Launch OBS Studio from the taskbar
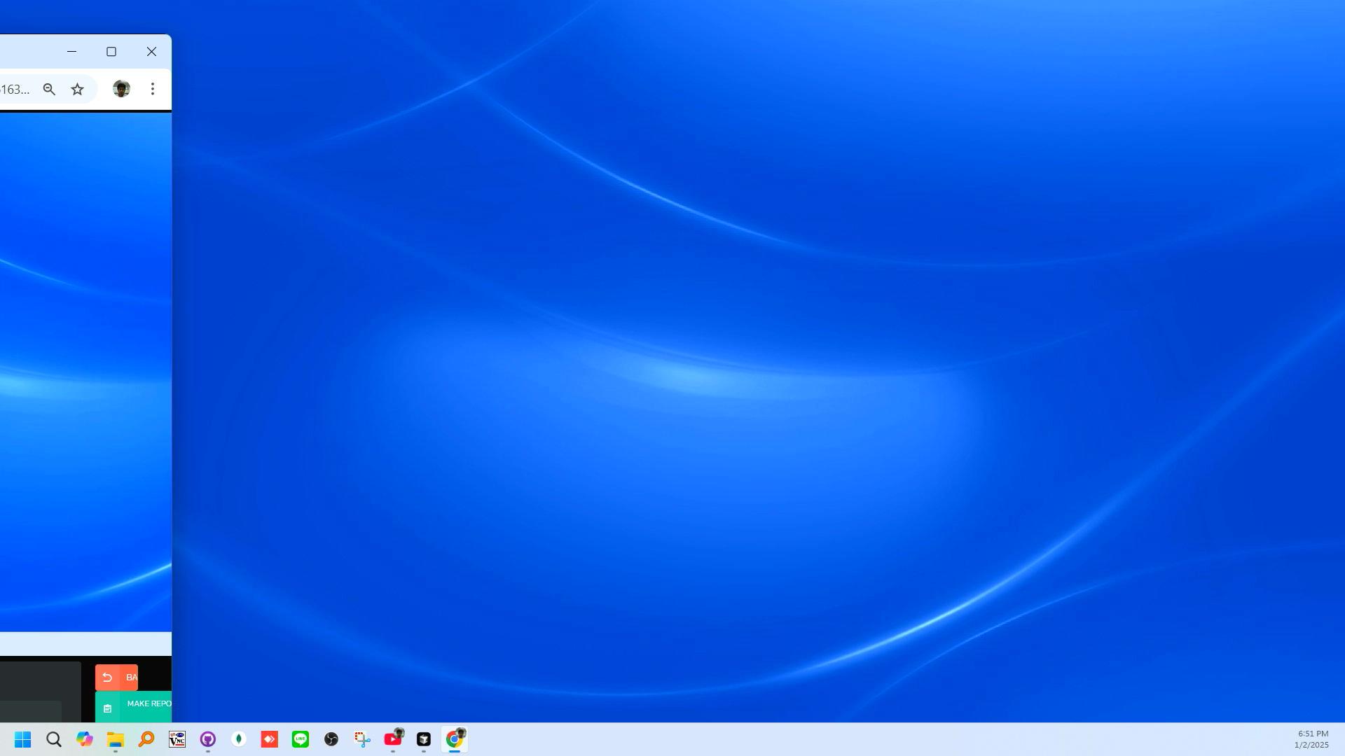 (x=331, y=739)
